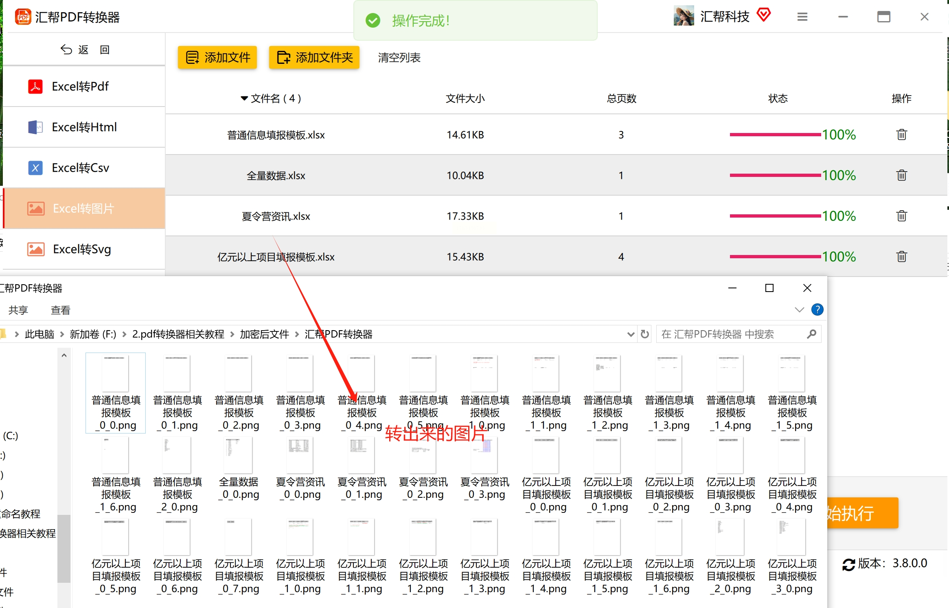
Task: Switch to Excel转Svg conversion mode
Action: coord(82,249)
